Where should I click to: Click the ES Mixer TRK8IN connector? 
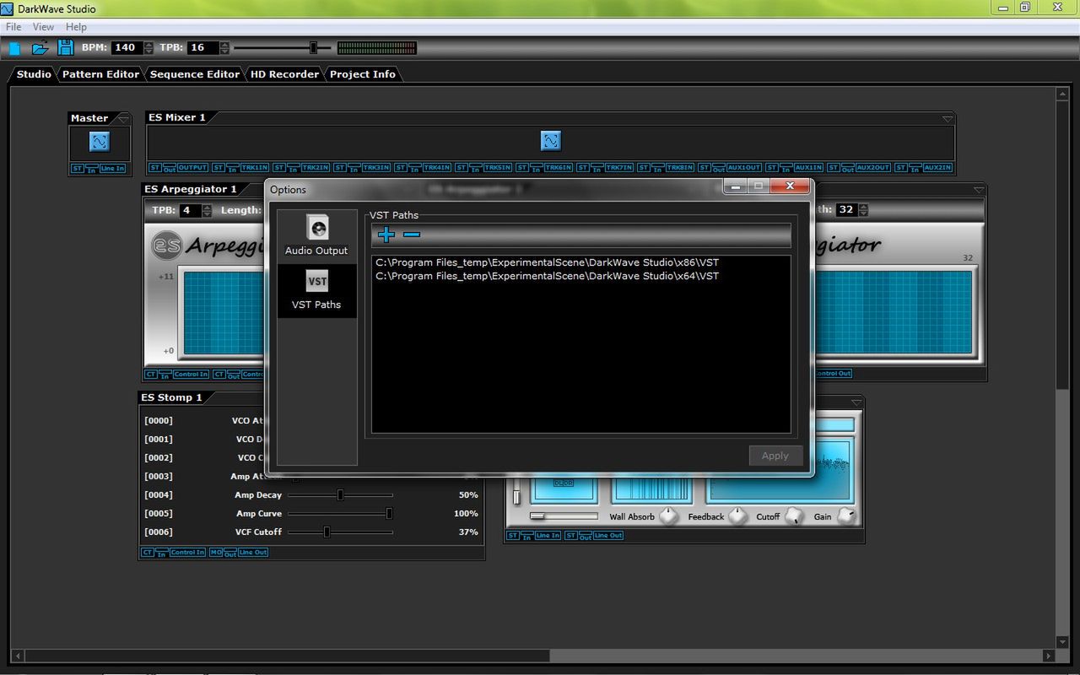click(680, 168)
